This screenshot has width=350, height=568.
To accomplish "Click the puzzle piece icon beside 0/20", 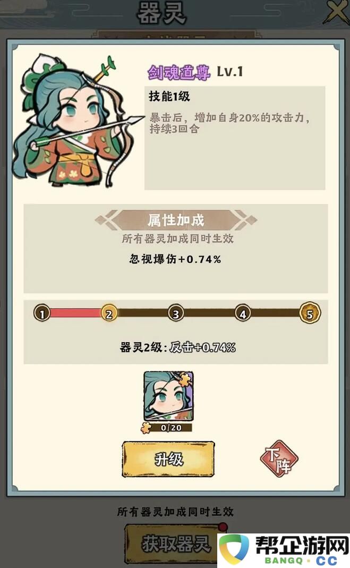I will (x=147, y=428).
